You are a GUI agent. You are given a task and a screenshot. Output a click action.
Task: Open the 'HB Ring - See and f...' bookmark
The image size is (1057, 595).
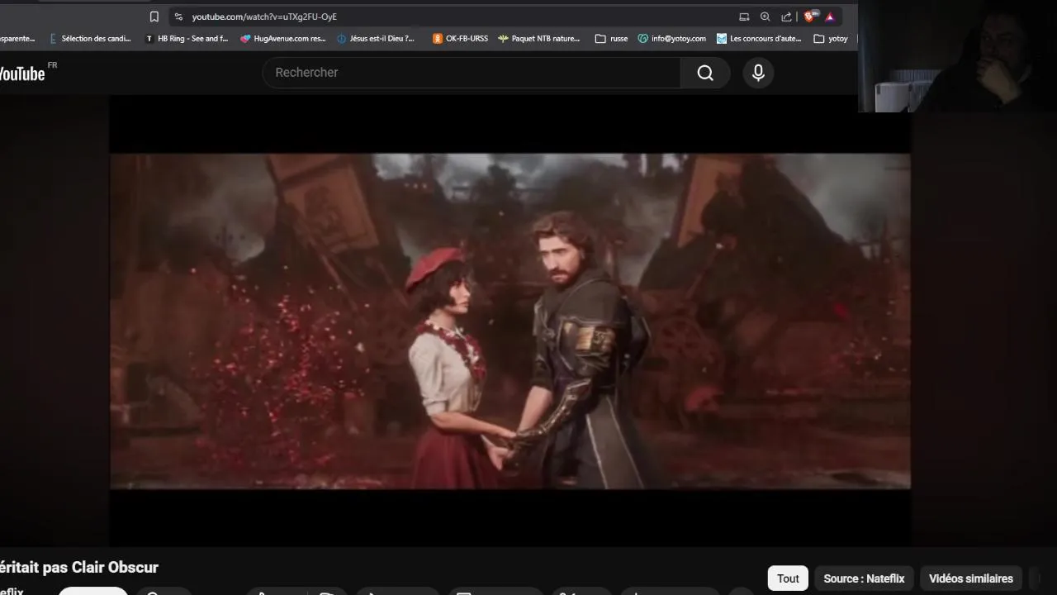pos(187,38)
